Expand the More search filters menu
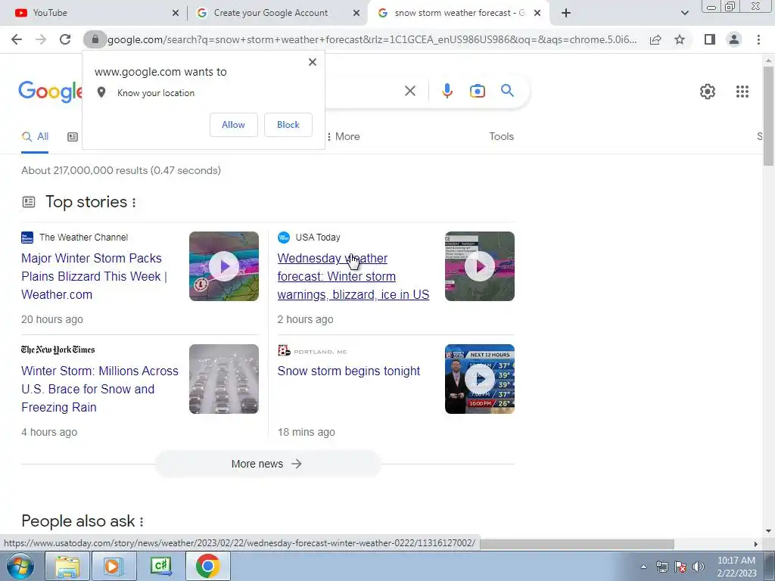The height and width of the screenshot is (581, 775). pyautogui.click(x=344, y=136)
